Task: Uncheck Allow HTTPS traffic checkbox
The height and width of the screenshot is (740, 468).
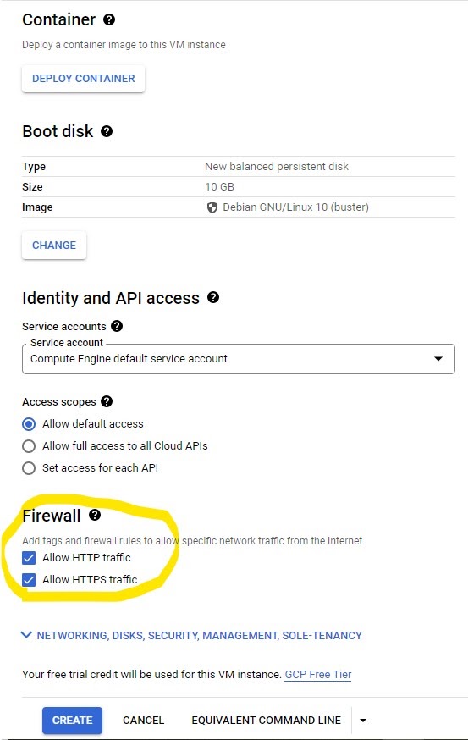Action: point(29,579)
